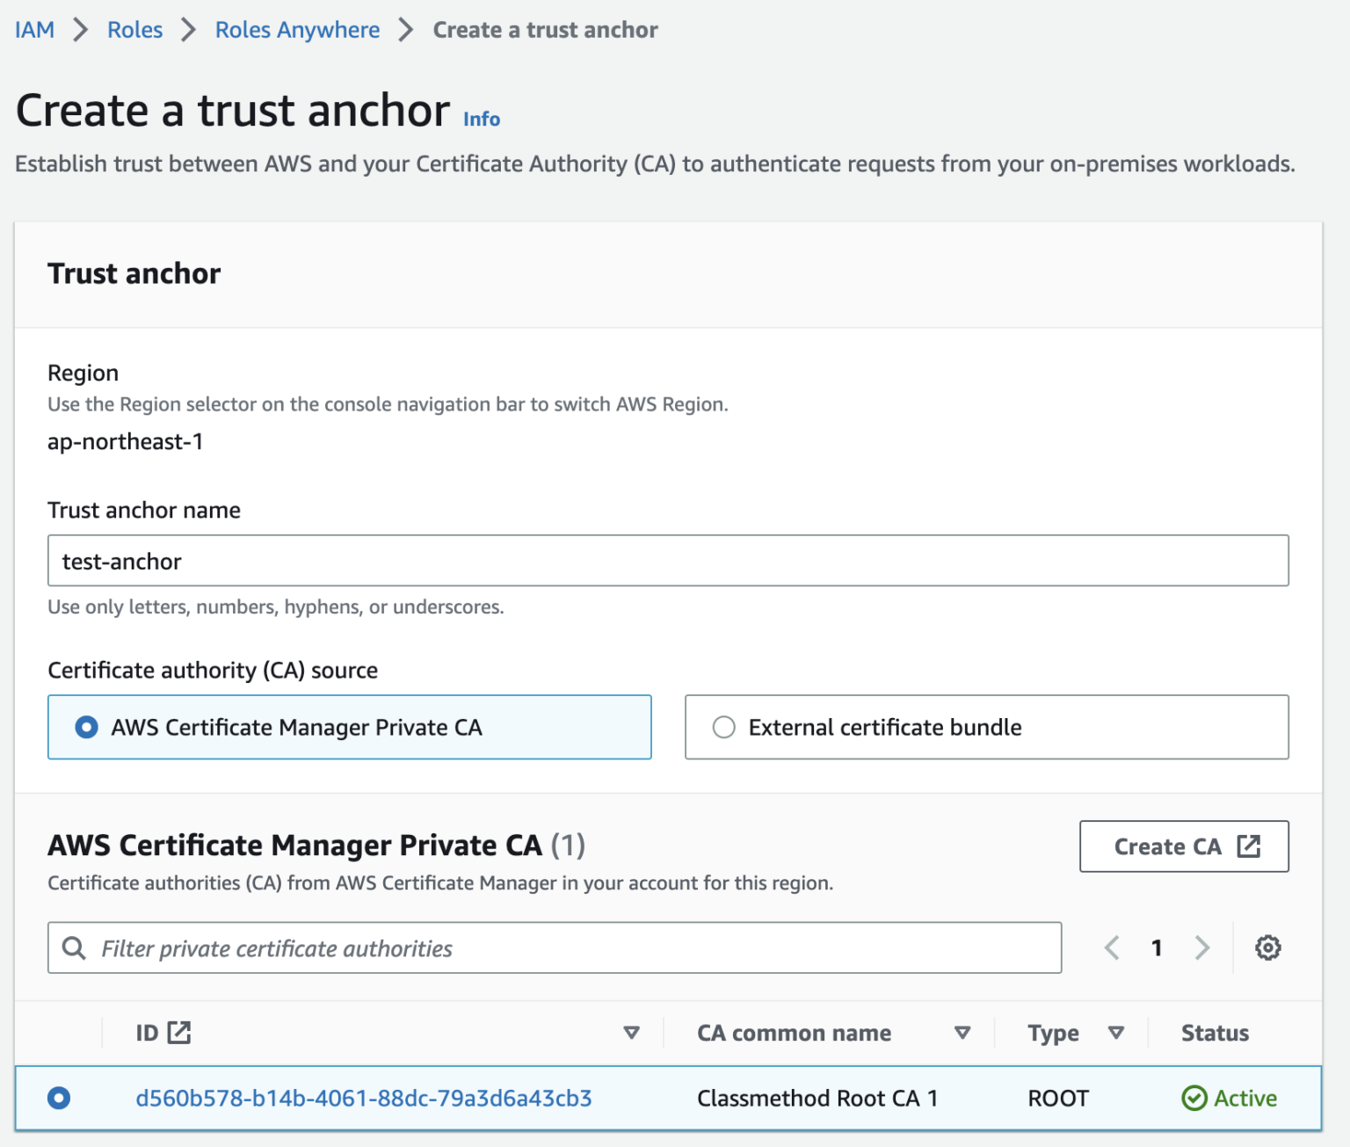1350x1147 pixels.
Task: Click the external-link icon on the Create CA button
Action: [x=1249, y=846]
